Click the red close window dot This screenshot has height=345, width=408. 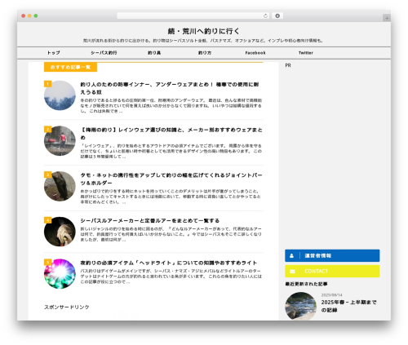pos(24,15)
